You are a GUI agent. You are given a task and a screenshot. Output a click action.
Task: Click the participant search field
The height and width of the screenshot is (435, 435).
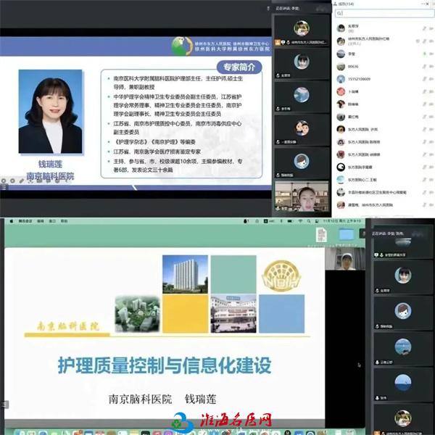pyautogui.click(x=384, y=13)
